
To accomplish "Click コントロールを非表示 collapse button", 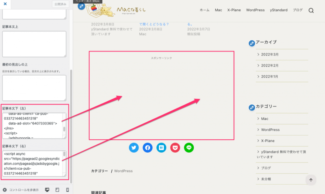I will pyautogui.click(x=21, y=190).
